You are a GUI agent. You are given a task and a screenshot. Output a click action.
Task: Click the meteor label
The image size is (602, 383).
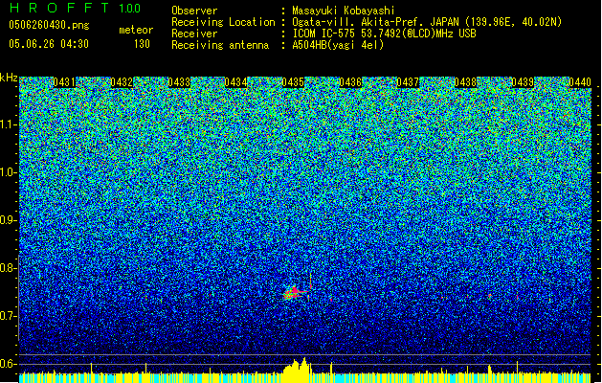click(136, 30)
